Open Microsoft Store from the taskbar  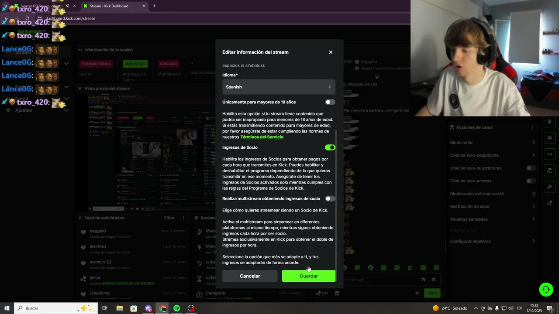point(134,308)
